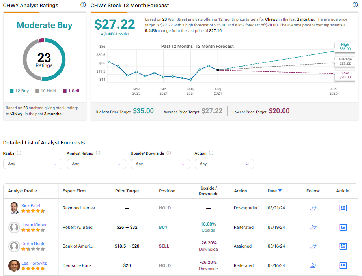This screenshot has width=362, height=276.
Task: Follow analyst Justin Kleber
Action: point(313,227)
